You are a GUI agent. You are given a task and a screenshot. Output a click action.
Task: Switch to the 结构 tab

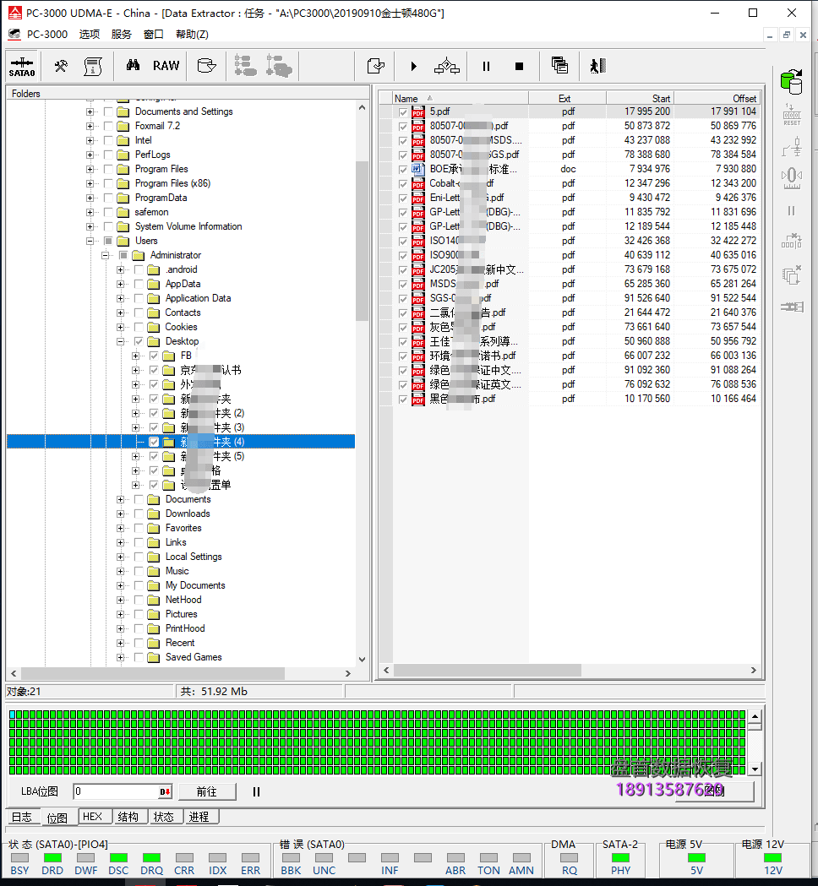point(128,817)
